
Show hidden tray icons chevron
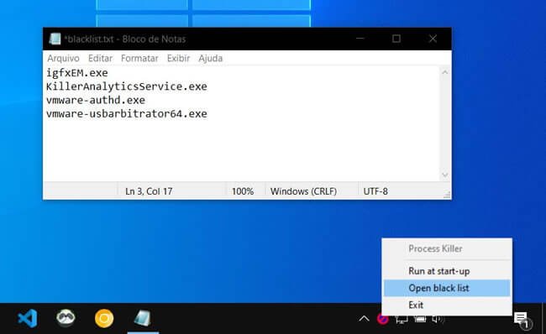(364, 319)
